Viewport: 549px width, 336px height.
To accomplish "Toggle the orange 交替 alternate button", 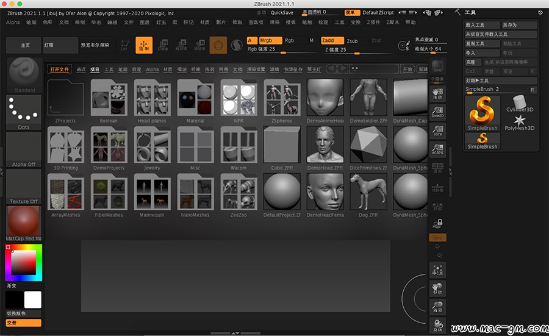I will pyautogui.click(x=23, y=323).
